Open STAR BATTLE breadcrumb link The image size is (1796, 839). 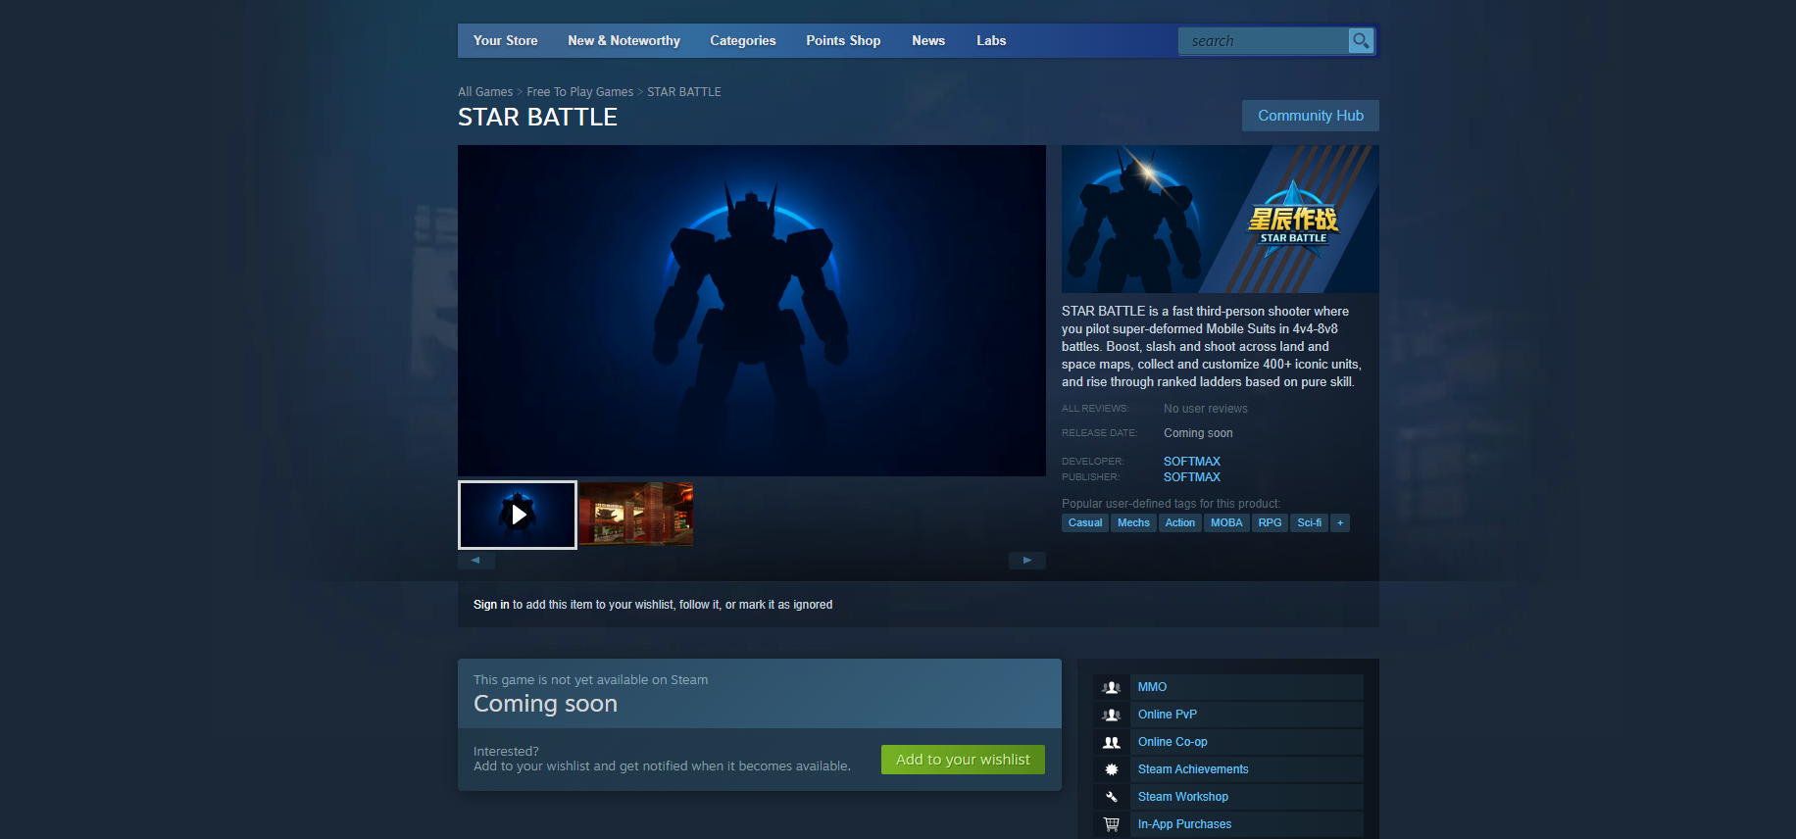(x=684, y=92)
